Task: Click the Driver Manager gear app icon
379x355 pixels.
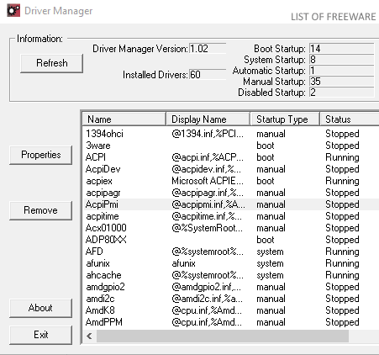Action: pos(13,11)
